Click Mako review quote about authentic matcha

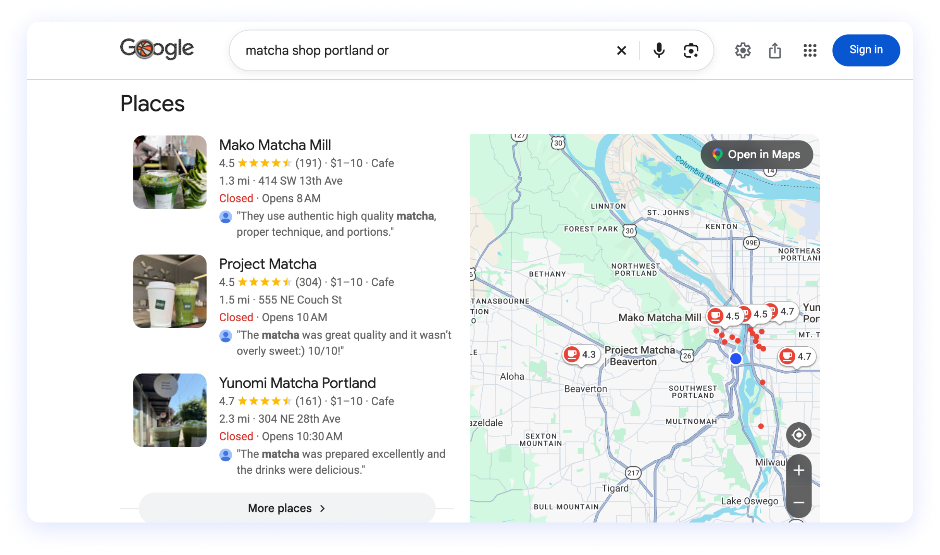336,224
